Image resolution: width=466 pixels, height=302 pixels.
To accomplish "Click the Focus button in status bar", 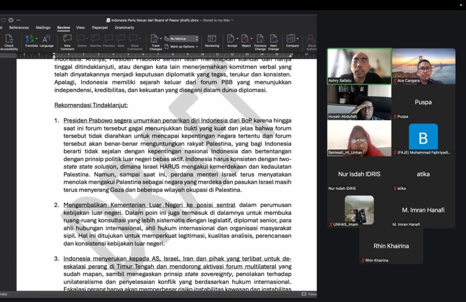I will [309, 294].
